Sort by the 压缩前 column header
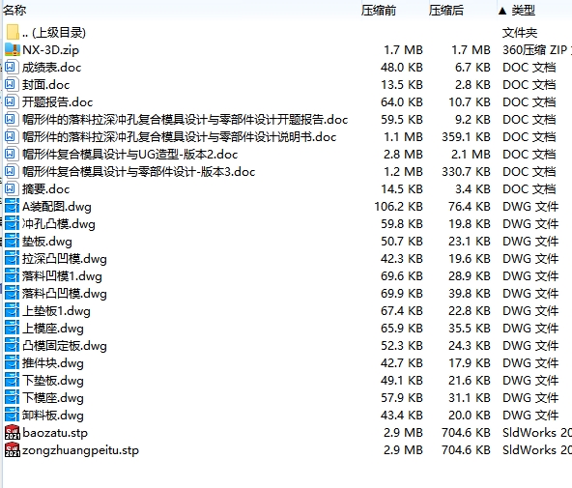572x488 pixels. tap(379, 11)
